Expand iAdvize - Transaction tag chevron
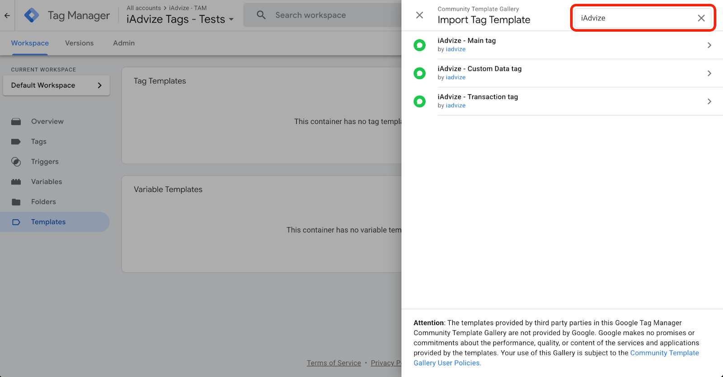The width and height of the screenshot is (723, 377). 709,101
